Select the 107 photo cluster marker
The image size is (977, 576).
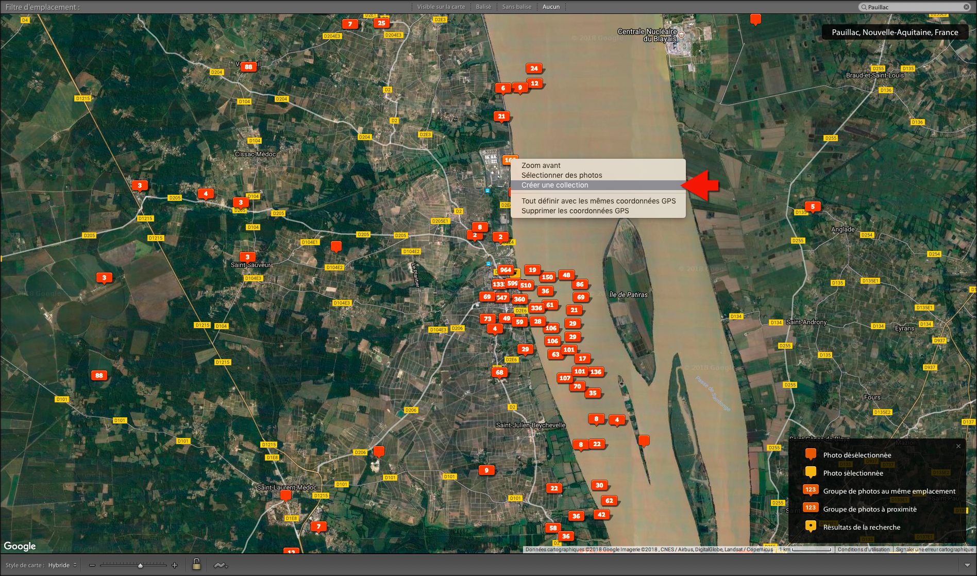pyautogui.click(x=565, y=378)
